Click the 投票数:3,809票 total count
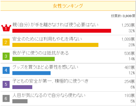The image size is (136, 106). tap(123, 16)
